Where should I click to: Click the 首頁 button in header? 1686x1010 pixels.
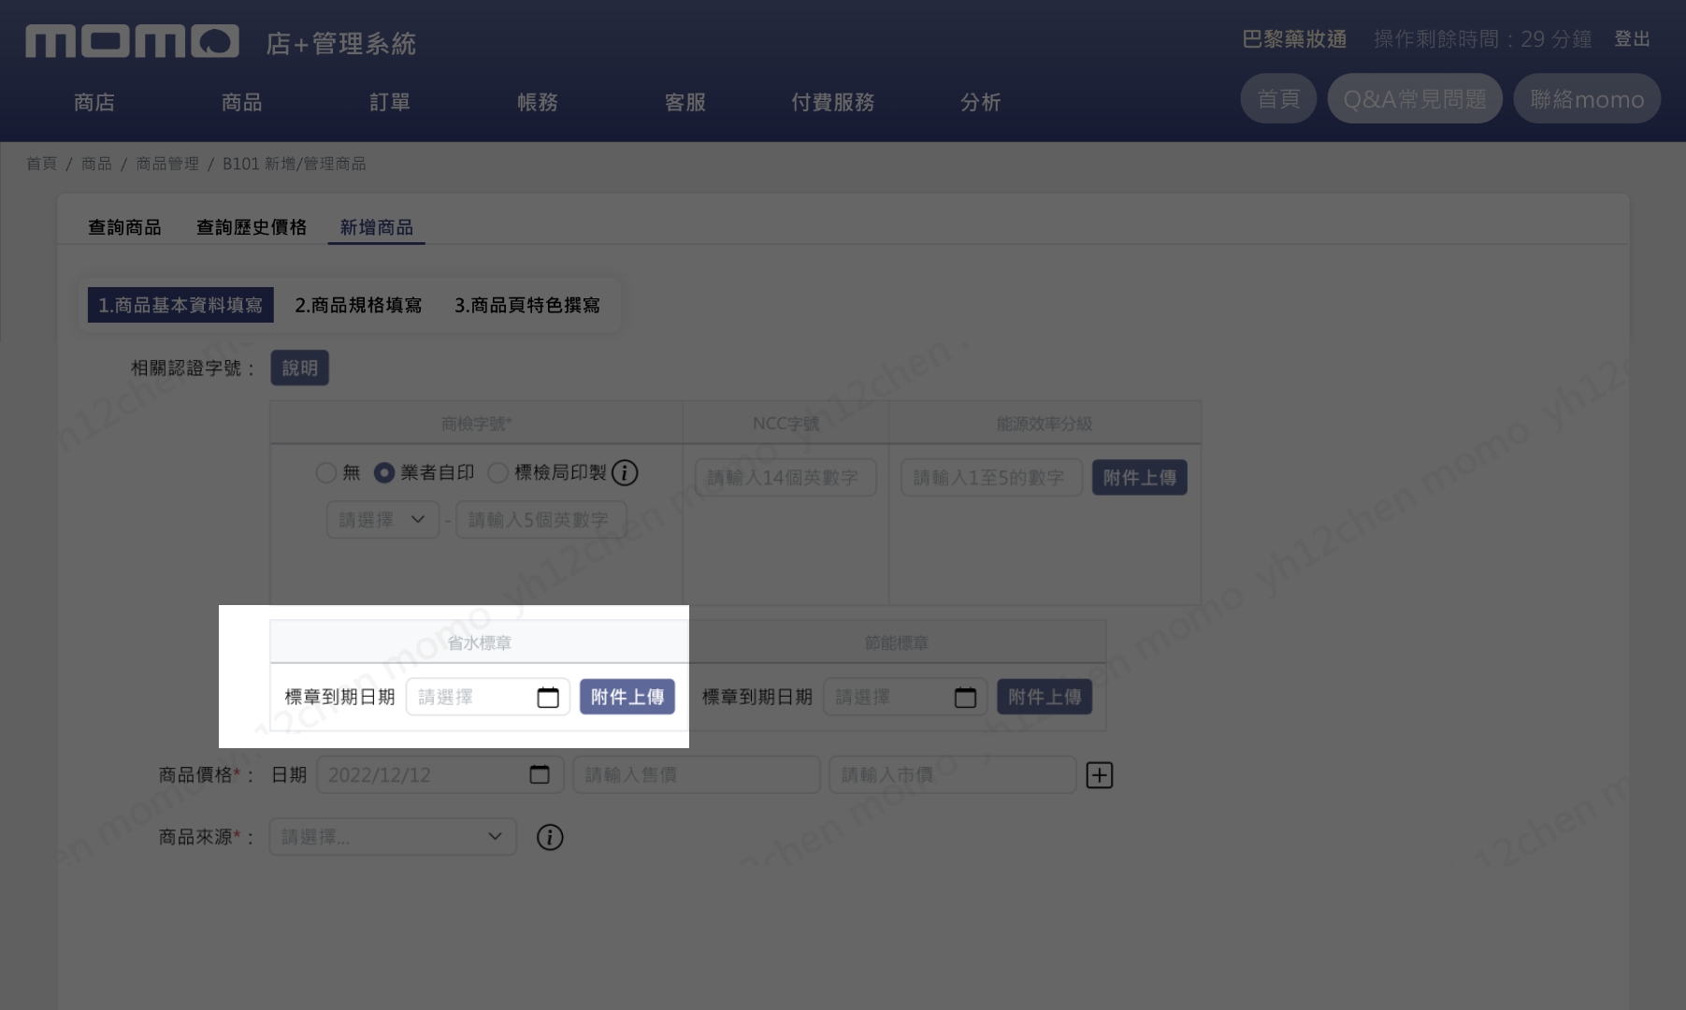coord(1278,99)
